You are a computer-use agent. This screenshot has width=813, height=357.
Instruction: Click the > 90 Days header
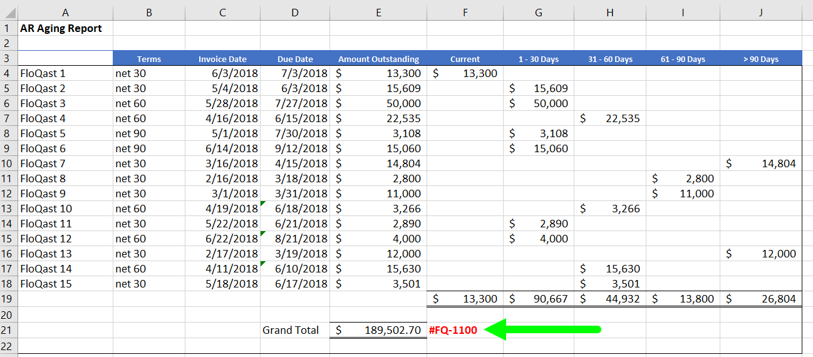[761, 59]
